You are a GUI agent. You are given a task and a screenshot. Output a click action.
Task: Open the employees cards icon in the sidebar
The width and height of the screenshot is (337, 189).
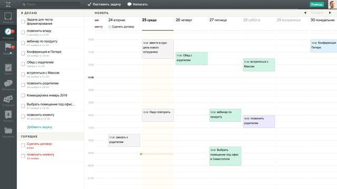pyautogui.click(x=8, y=99)
